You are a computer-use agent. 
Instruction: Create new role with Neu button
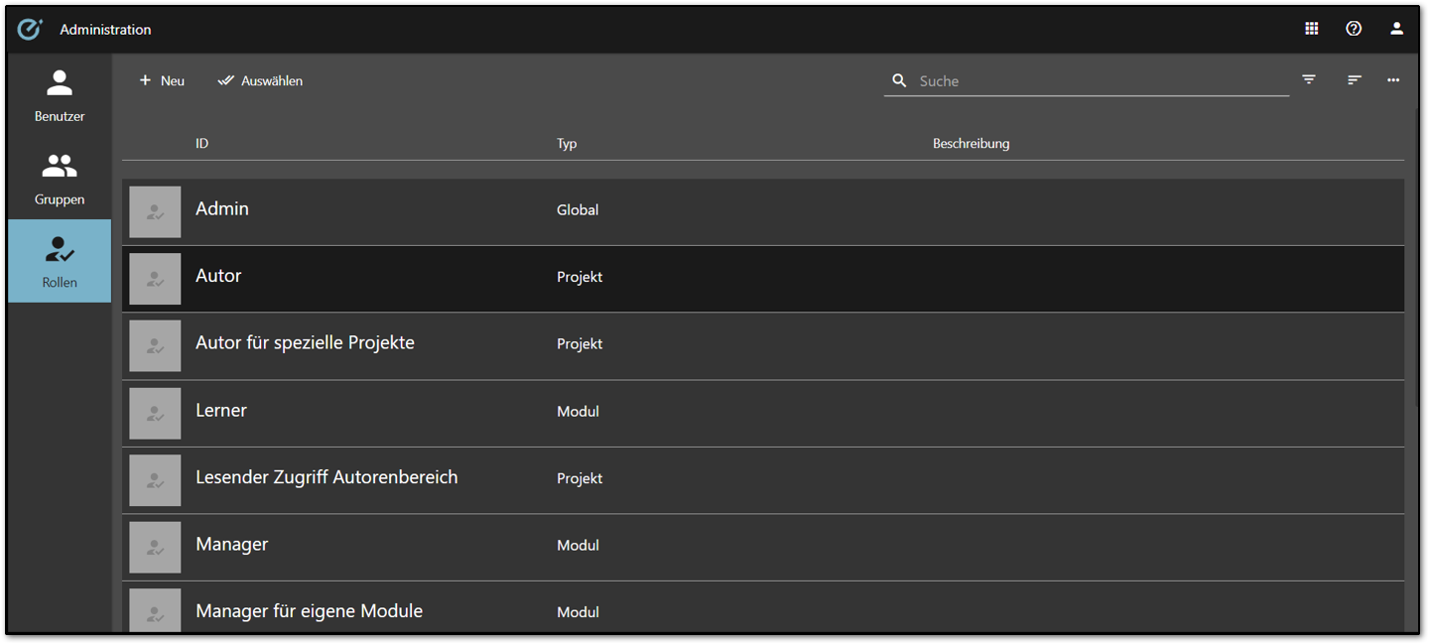(x=162, y=80)
